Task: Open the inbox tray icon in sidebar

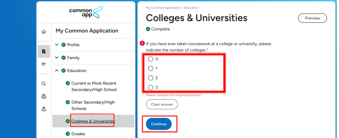Action: click(x=44, y=97)
